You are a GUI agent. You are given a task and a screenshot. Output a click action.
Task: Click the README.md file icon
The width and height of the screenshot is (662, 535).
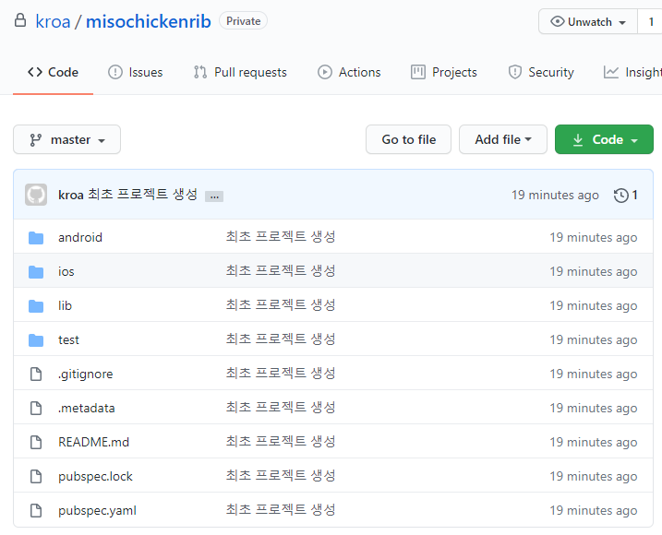36,442
